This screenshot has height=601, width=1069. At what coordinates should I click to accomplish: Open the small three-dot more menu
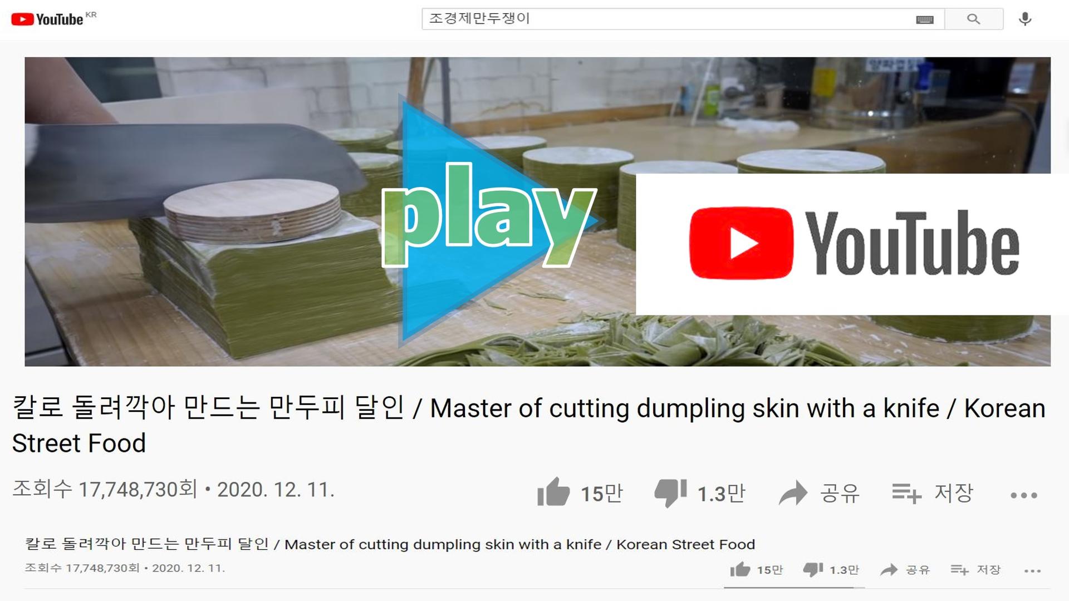point(1032,571)
